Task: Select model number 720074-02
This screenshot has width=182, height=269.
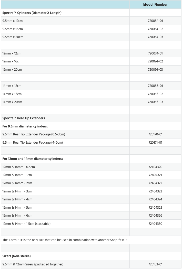Action: pos(155,61)
